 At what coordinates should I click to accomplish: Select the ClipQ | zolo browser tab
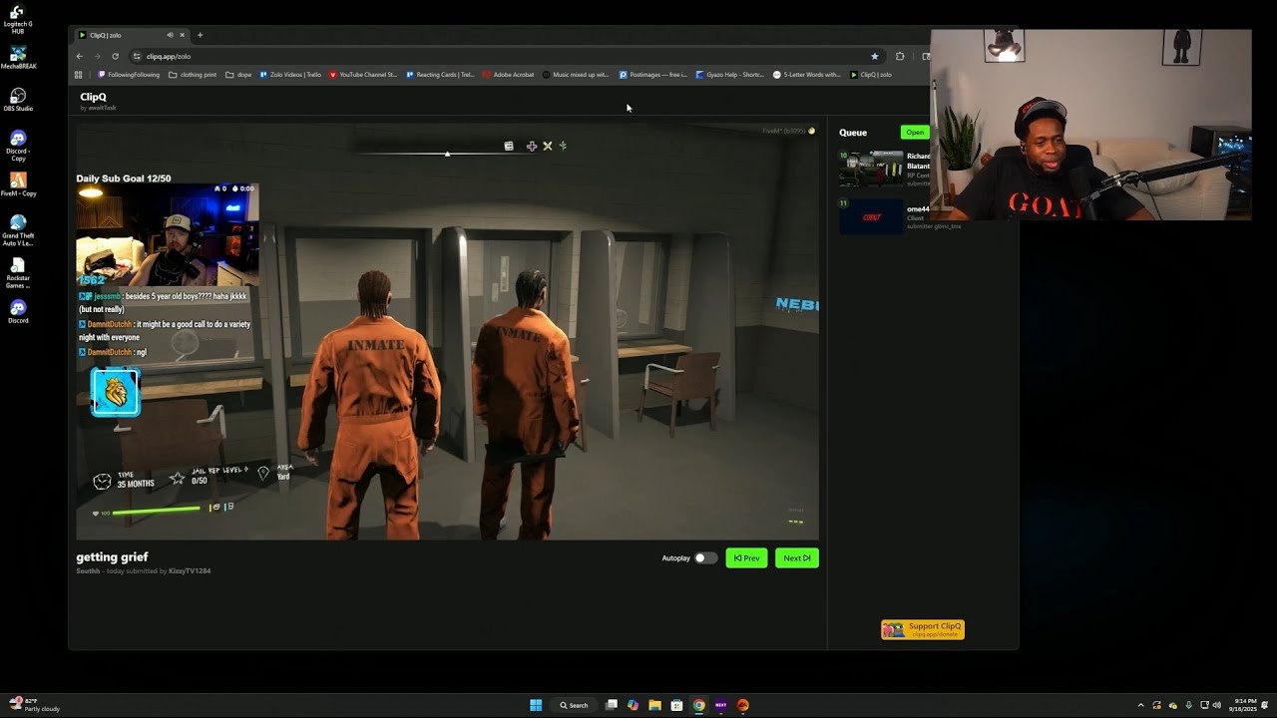[130, 35]
